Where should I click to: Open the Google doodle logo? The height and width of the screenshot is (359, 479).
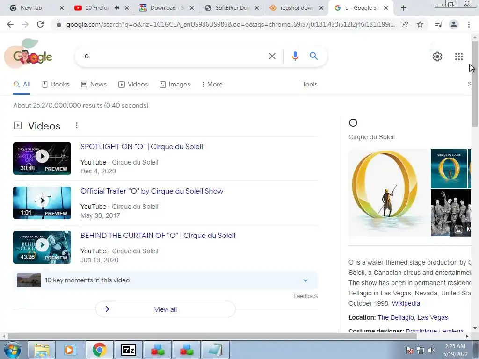pos(29,54)
